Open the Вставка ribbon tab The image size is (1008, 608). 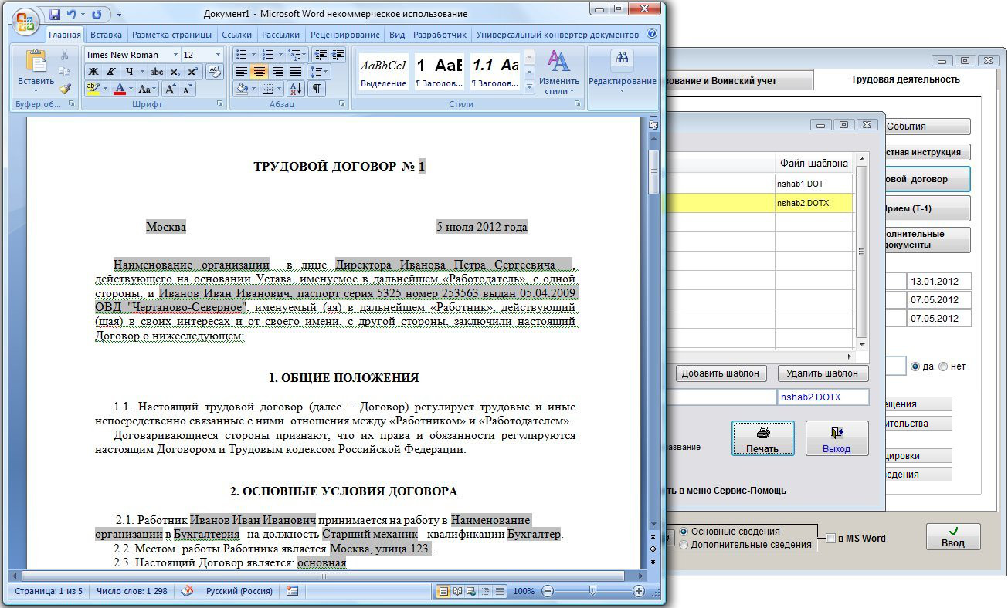(x=106, y=35)
